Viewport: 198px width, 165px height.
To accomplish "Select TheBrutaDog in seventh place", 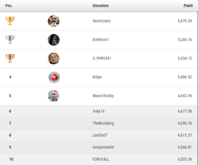I will (103, 123).
